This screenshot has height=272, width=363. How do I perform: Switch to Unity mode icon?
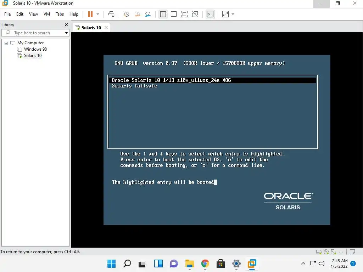pyautogui.click(x=195, y=14)
